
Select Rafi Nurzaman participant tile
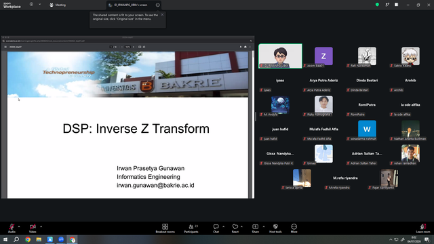click(367, 56)
